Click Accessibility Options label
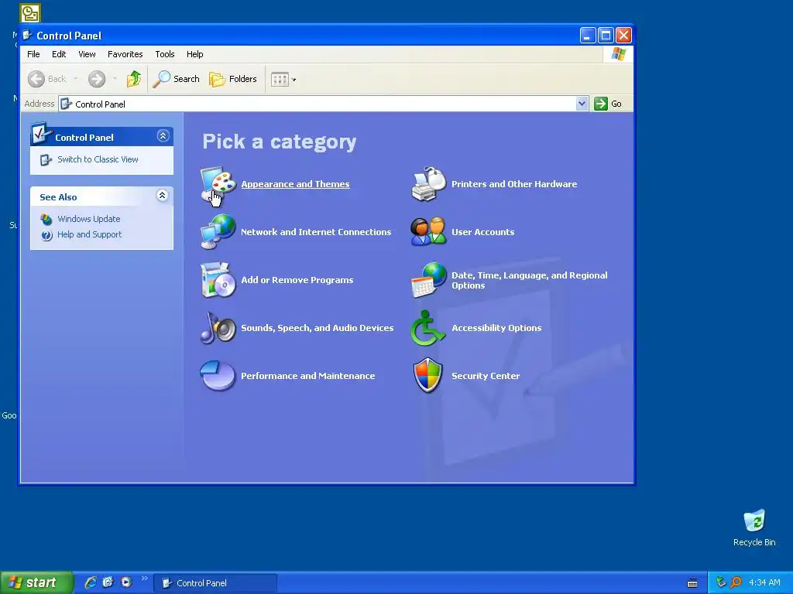Viewport: 793px width, 594px height. point(496,328)
